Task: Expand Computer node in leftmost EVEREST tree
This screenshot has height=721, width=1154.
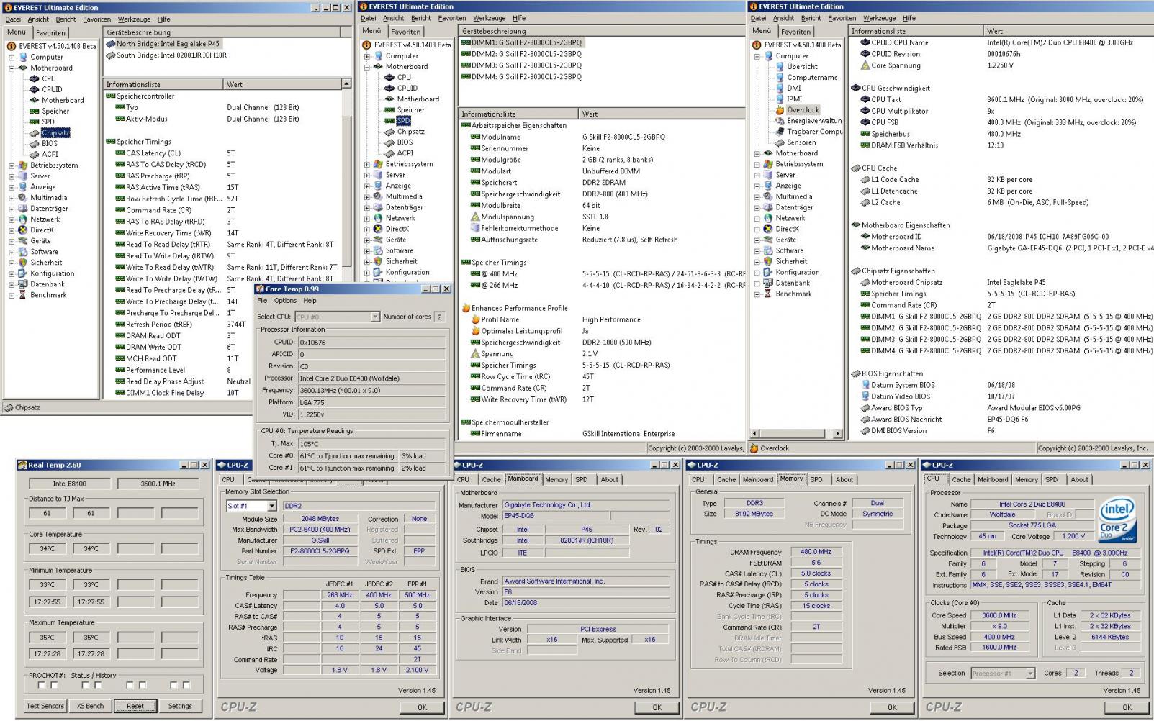Action: (12, 58)
